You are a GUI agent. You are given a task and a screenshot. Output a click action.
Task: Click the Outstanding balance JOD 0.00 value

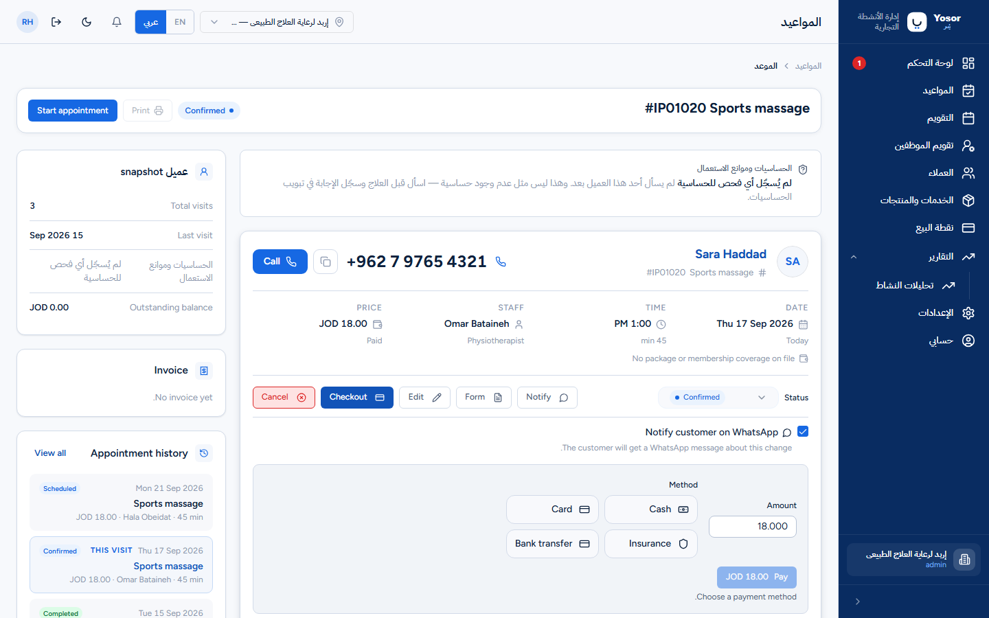pos(49,308)
